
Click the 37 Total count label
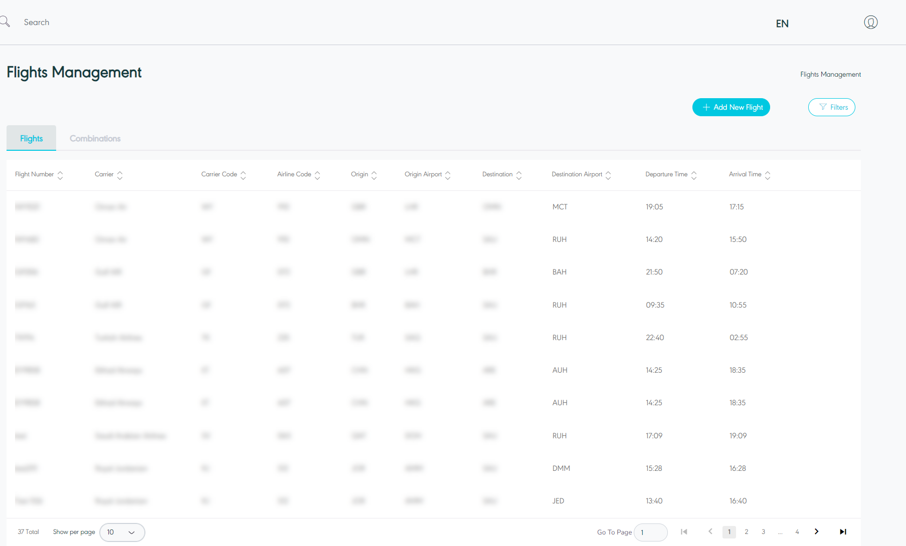click(x=28, y=532)
